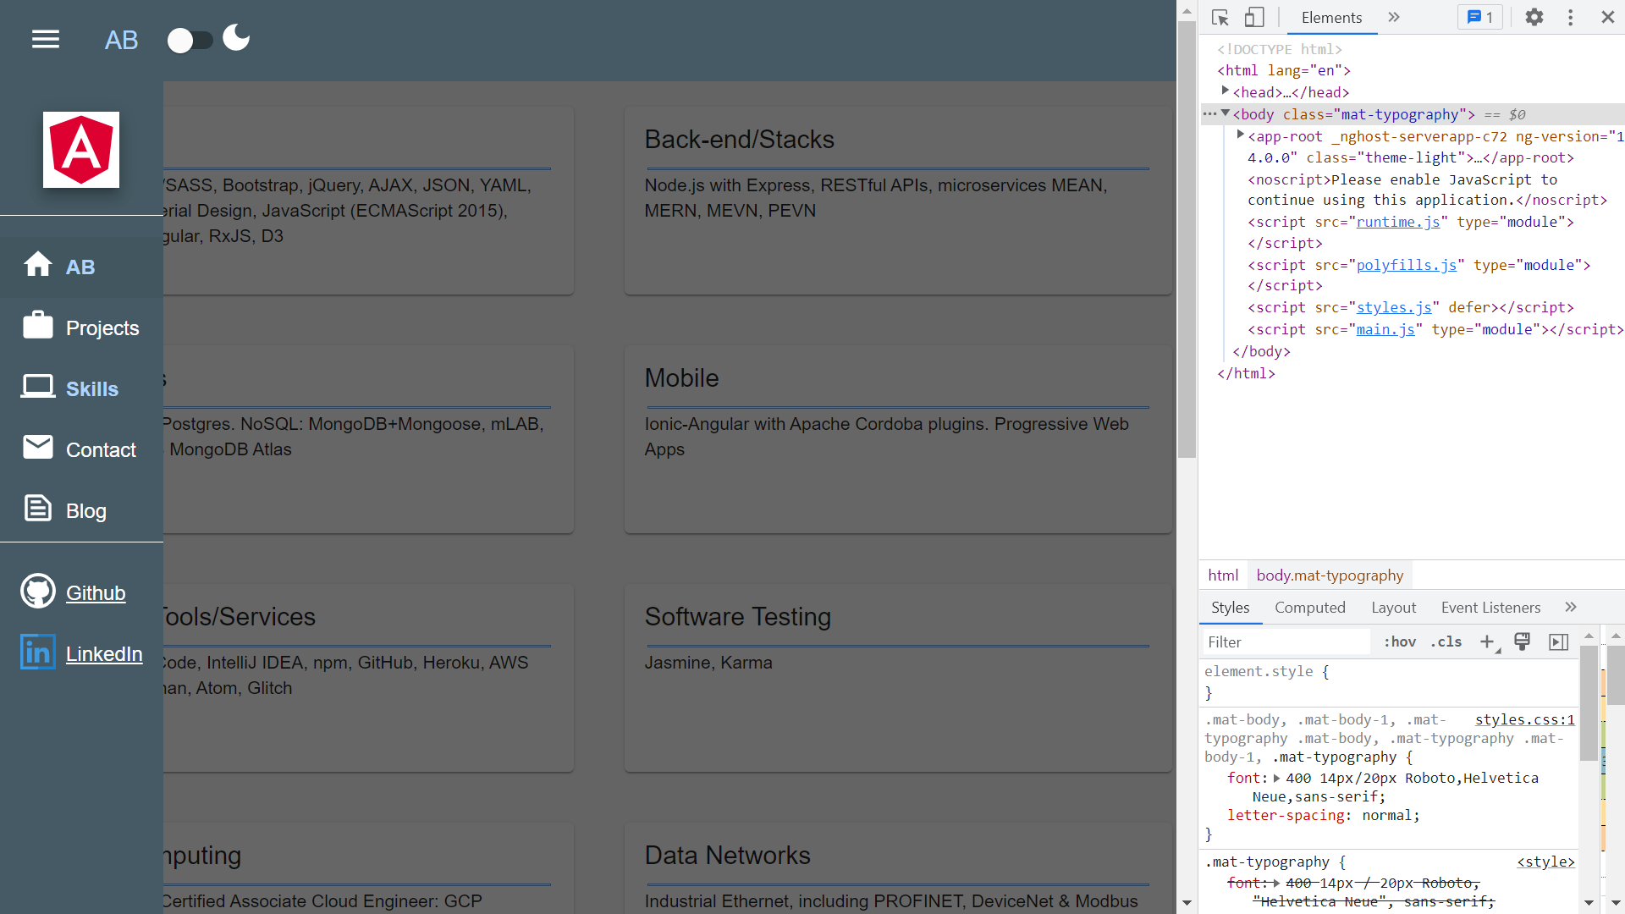Click the LinkedIn logo icon
This screenshot has width=1625, height=914.
click(38, 652)
